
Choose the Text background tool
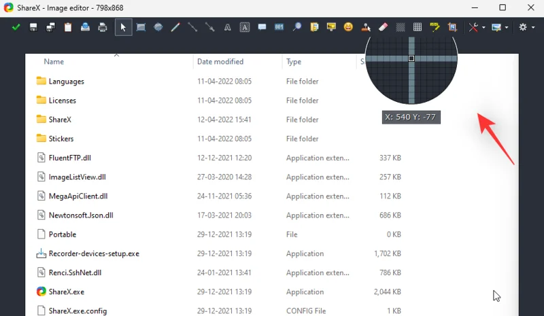(245, 27)
